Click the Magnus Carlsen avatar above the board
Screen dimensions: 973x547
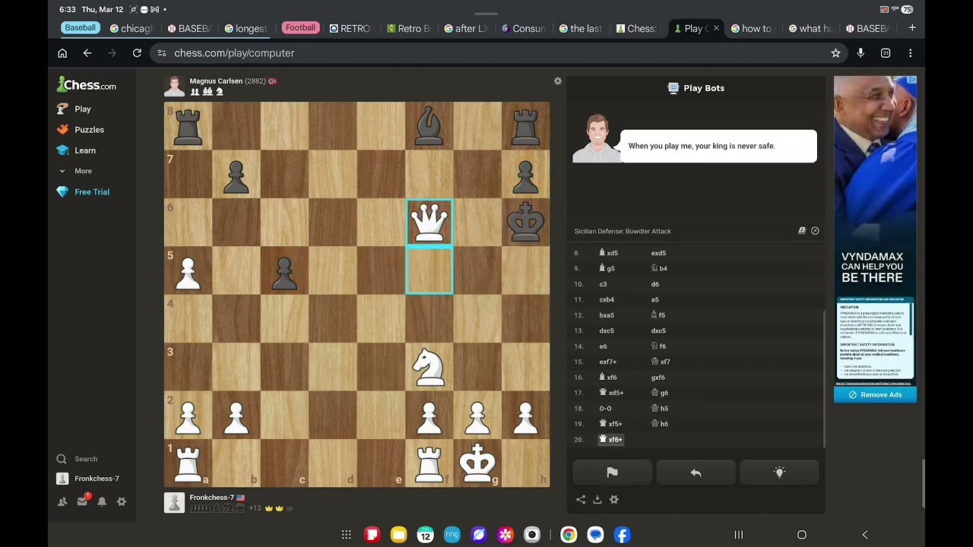tap(174, 86)
